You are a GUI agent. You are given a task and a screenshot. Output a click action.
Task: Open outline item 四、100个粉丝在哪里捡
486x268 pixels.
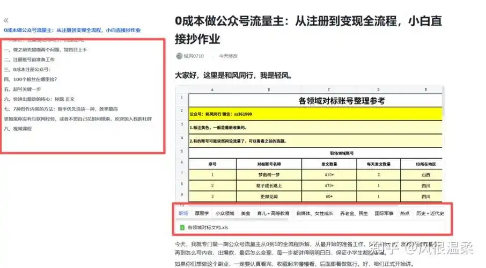tap(31, 79)
